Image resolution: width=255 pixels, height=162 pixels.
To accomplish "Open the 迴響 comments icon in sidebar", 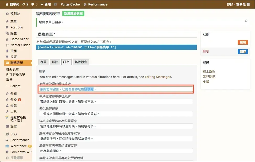I will 7,57.
